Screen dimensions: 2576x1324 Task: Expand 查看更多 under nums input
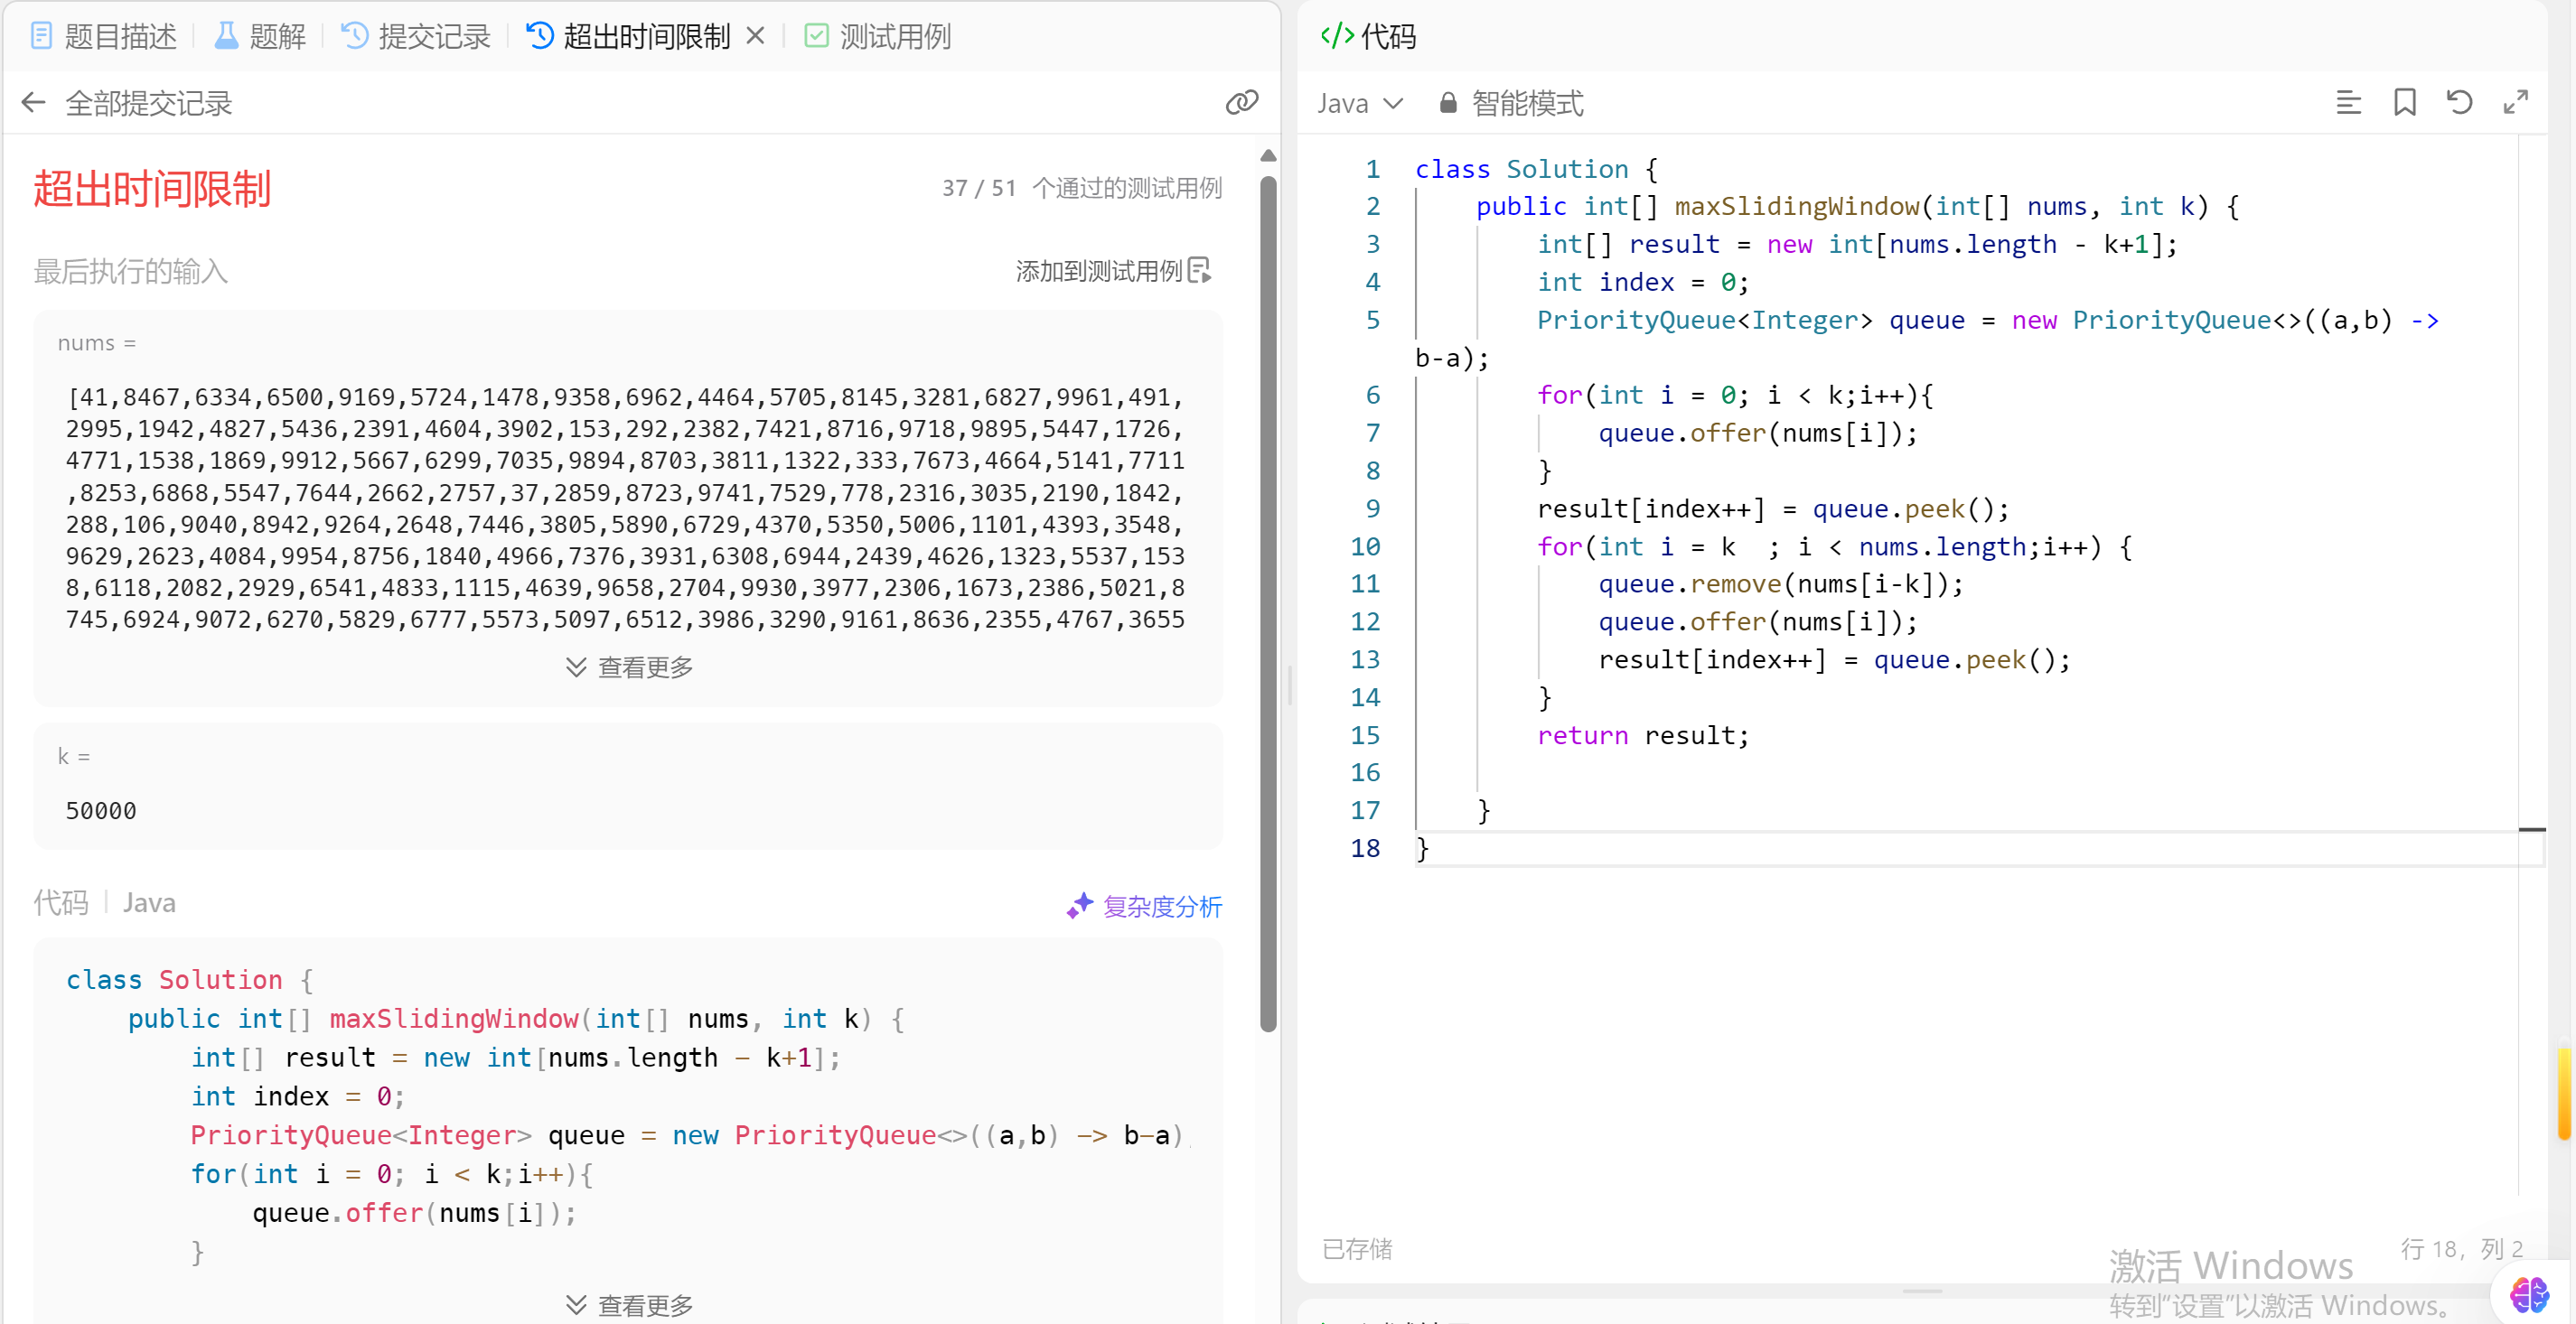point(629,667)
